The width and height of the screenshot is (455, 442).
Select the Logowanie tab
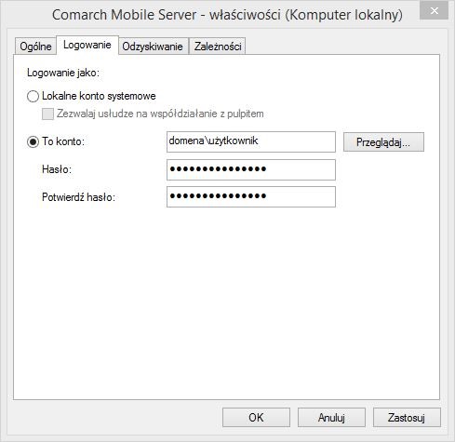tap(87, 46)
